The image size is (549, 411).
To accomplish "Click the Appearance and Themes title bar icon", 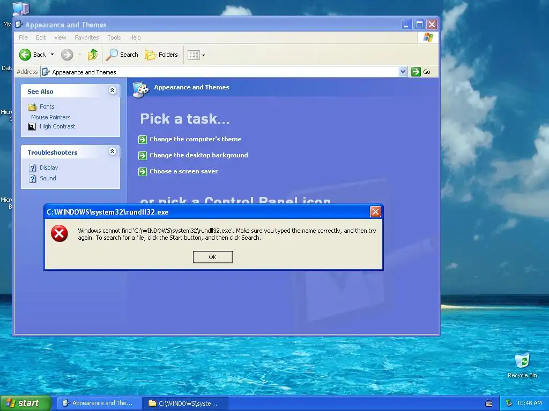I will tap(20, 25).
